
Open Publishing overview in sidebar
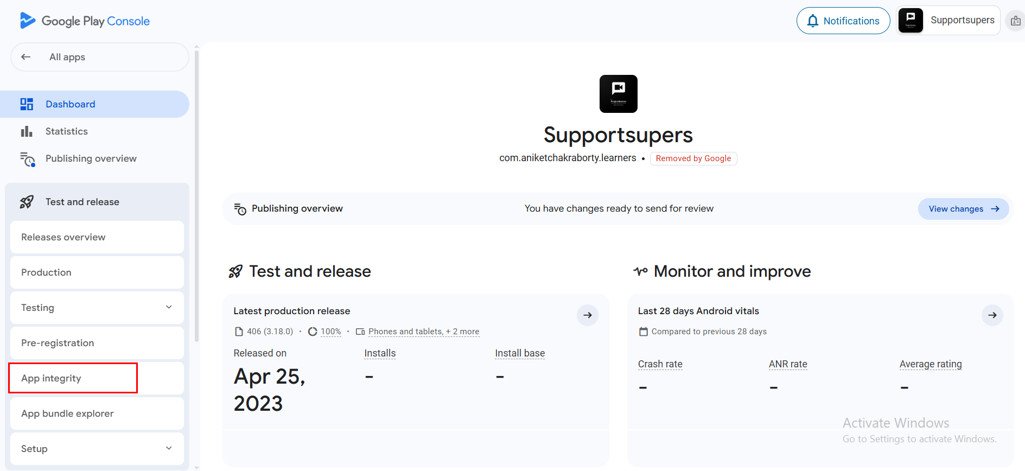[91, 158]
